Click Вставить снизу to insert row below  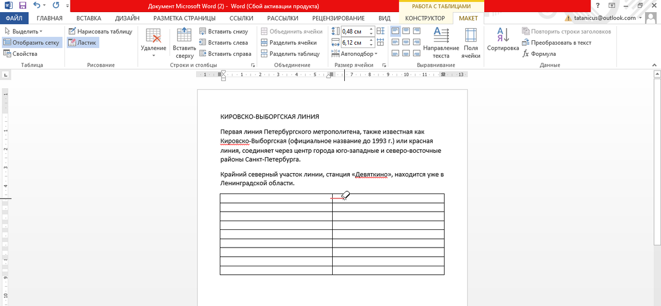click(x=224, y=31)
